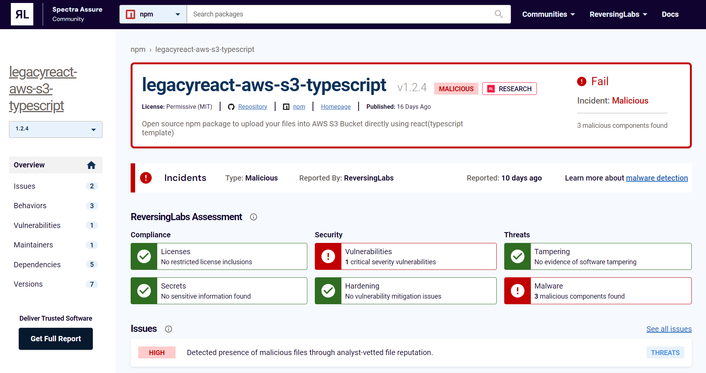Click the red Fail alert icon
The width and height of the screenshot is (706, 373).
pyautogui.click(x=582, y=81)
